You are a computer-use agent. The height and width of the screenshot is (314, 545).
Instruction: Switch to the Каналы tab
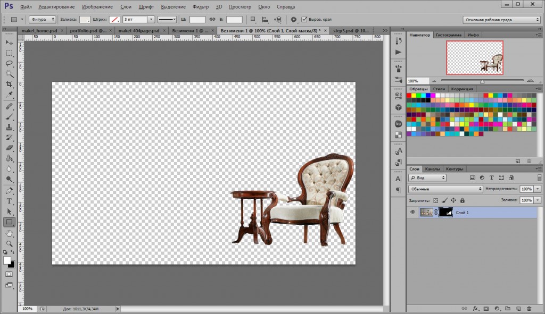(432, 169)
